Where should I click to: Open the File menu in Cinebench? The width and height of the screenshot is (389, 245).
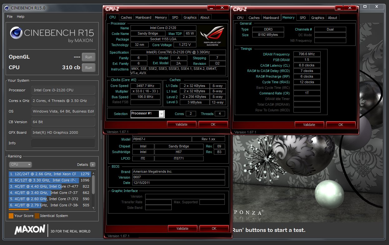10,17
